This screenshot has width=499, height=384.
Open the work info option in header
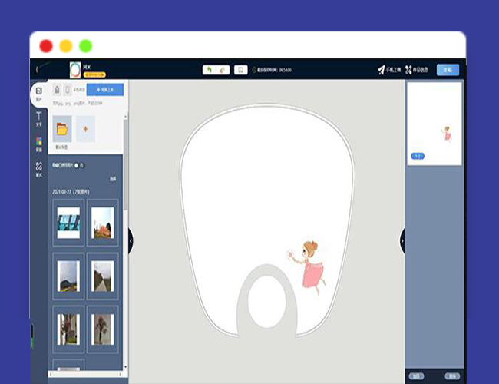coord(418,70)
